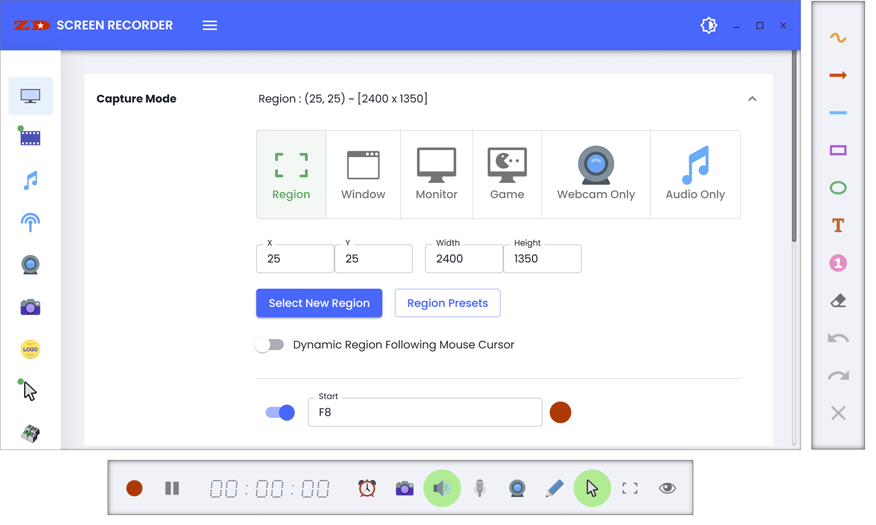Select the eraser tool
Viewport: 876px width, 525px height.
pyautogui.click(x=838, y=300)
